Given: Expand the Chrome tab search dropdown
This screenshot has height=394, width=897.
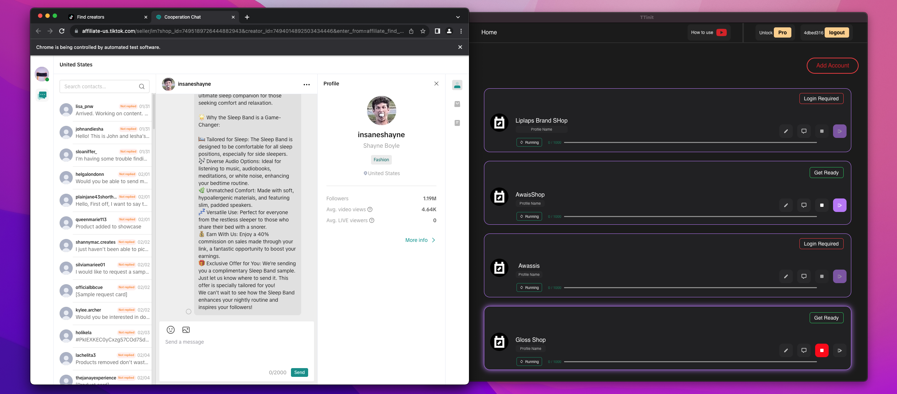Looking at the screenshot, I should [x=458, y=17].
